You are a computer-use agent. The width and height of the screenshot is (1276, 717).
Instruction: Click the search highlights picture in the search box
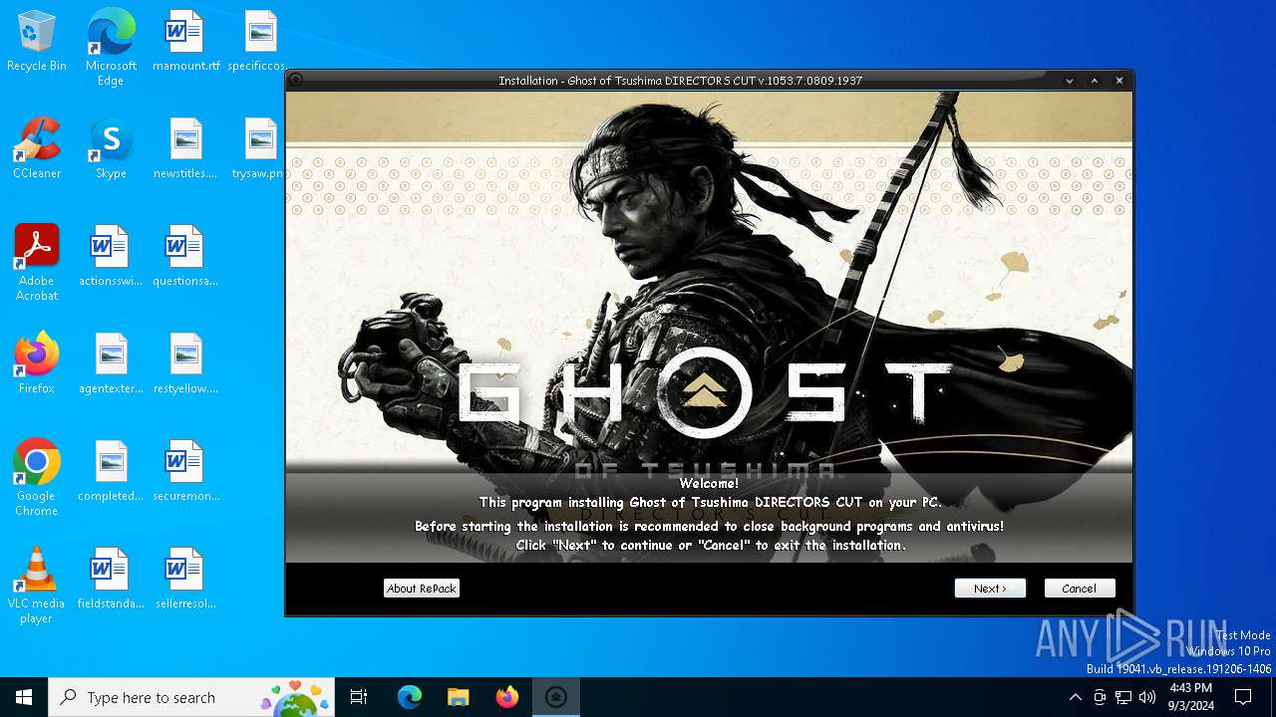click(295, 697)
